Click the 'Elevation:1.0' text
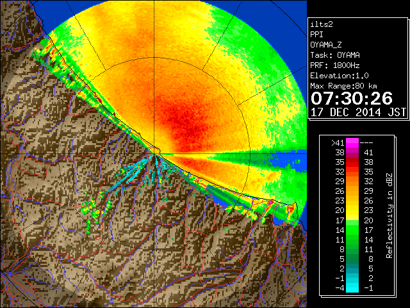410x308 pixels. pos(340,76)
